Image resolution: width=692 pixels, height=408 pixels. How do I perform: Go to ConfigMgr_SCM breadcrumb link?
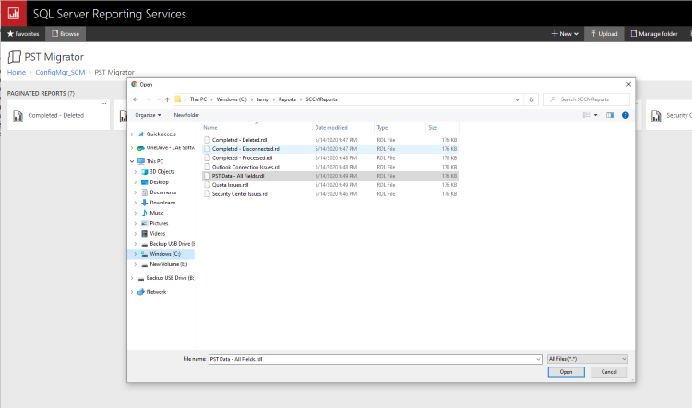coord(60,72)
